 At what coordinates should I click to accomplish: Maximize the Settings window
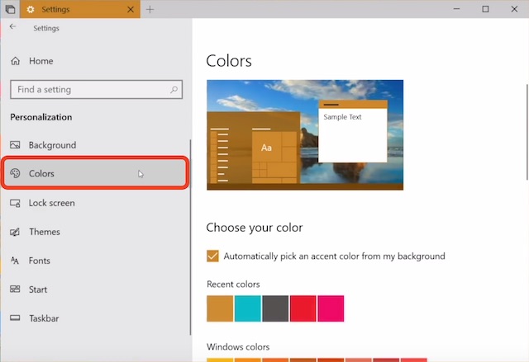485,9
